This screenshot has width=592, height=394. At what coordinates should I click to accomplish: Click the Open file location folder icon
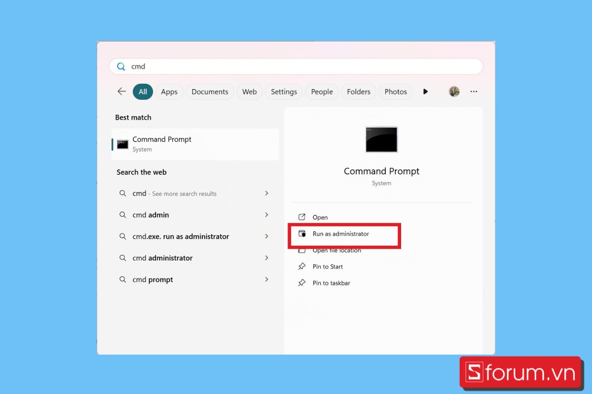pos(303,250)
